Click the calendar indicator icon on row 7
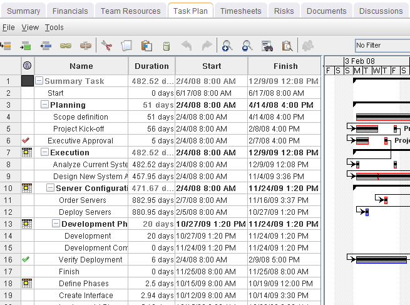This screenshot has height=305, width=410. (27, 153)
